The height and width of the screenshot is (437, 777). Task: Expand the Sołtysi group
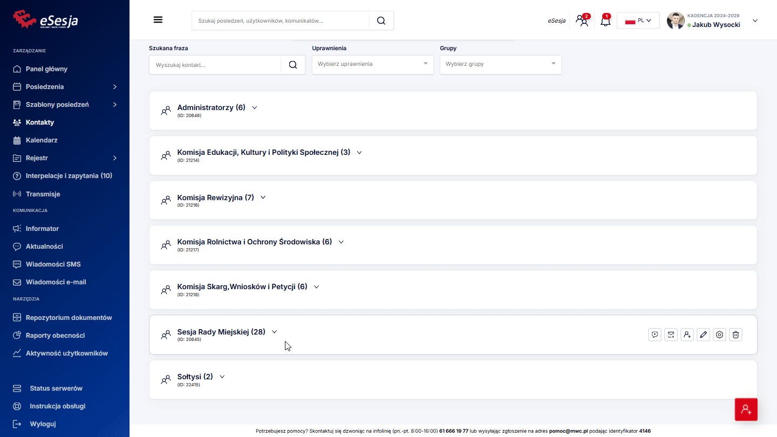(222, 377)
